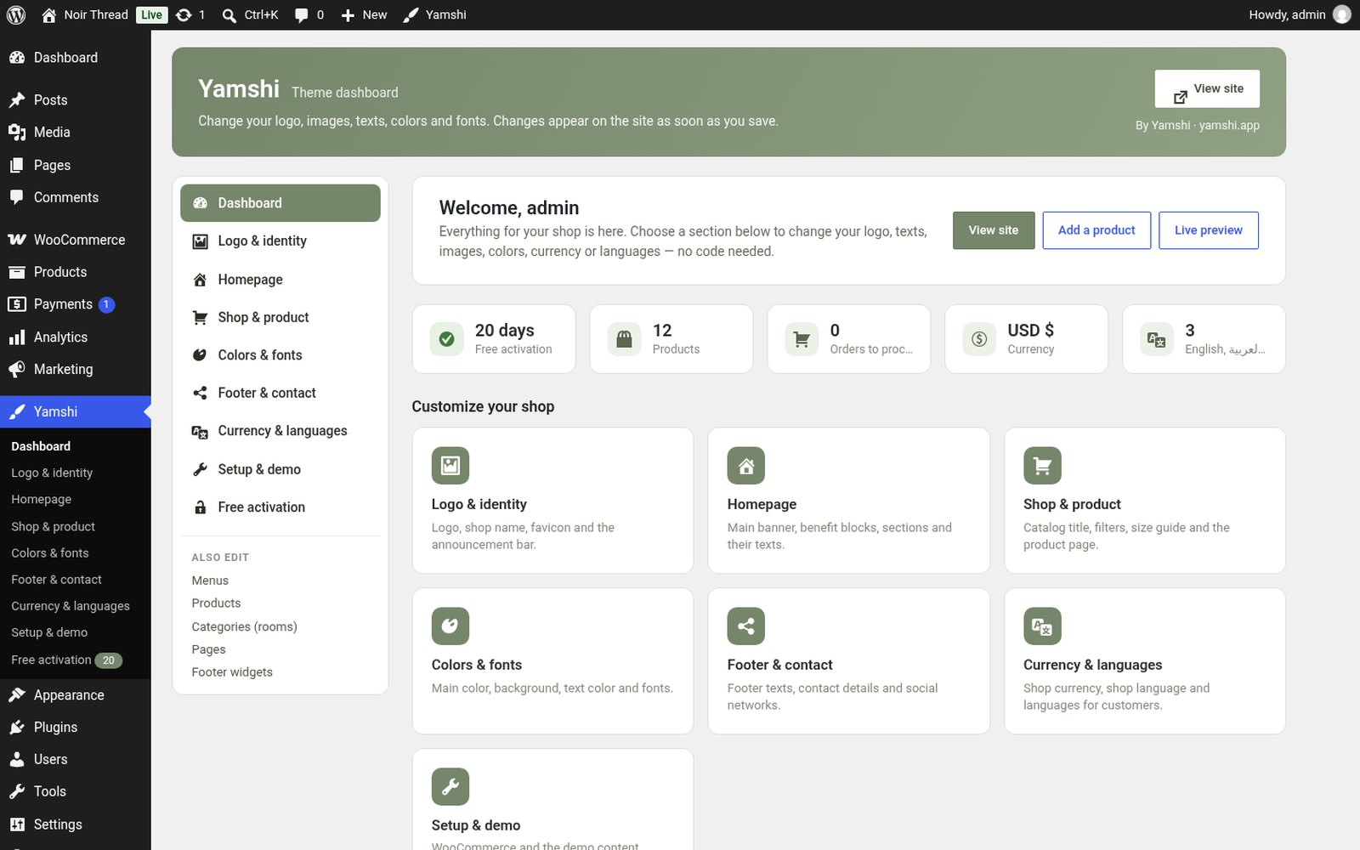The image size is (1360, 850).
Task: Open Categories (rooms) link under Also Edit
Action: point(245,626)
